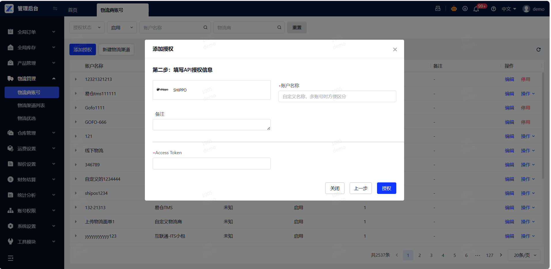This screenshot has height=269, width=551.
Task: Click the 报价设置 sidebar icon
Action: 10,164
